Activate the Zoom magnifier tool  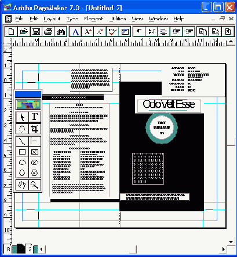click(35, 185)
